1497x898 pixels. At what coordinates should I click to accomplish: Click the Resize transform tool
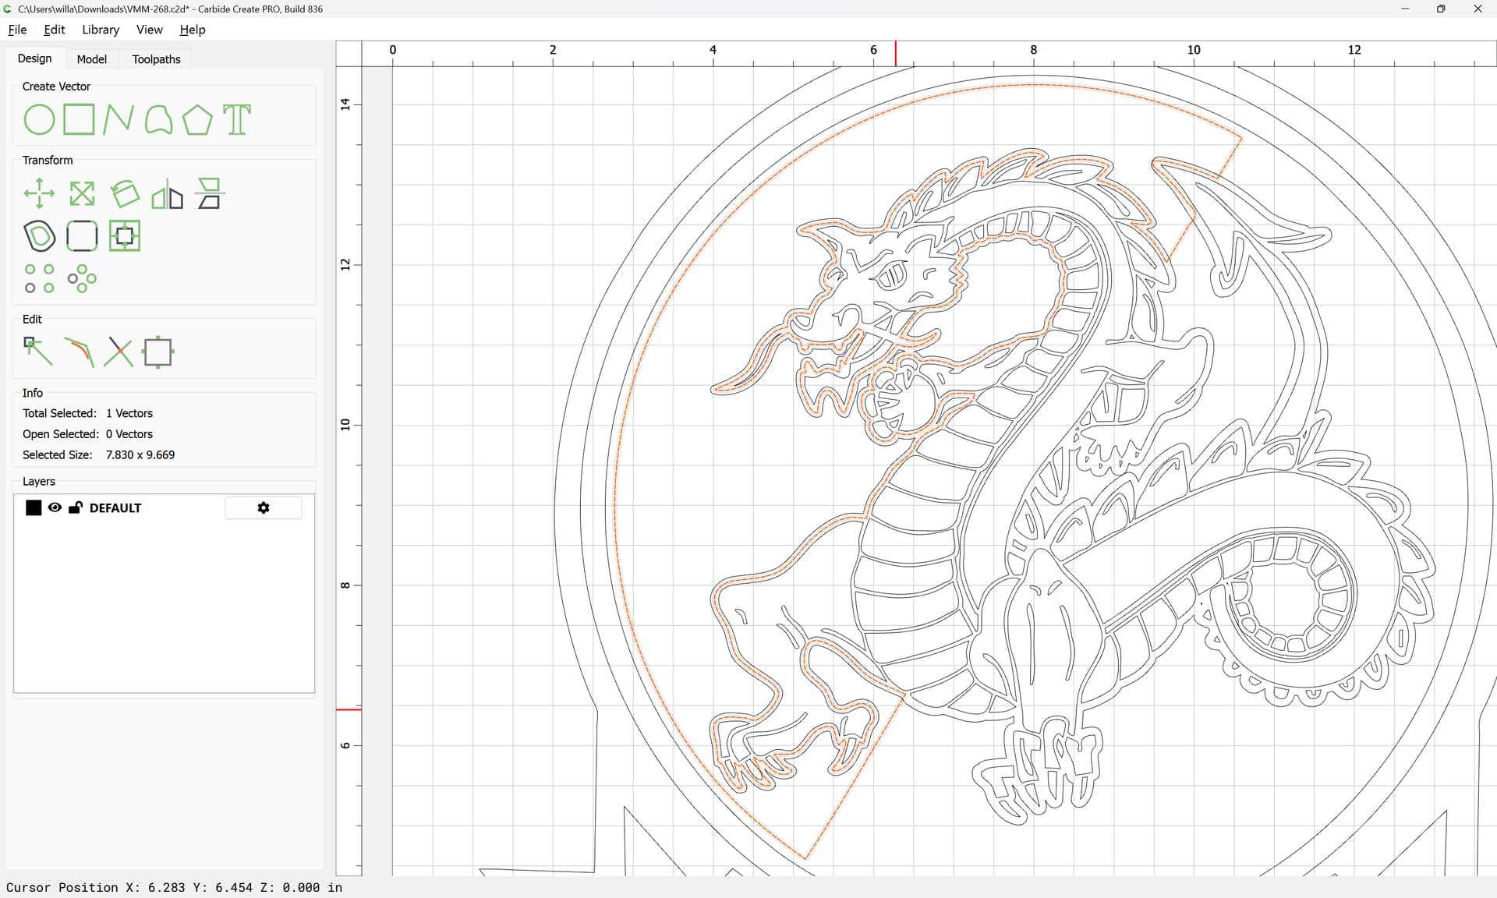coord(82,194)
